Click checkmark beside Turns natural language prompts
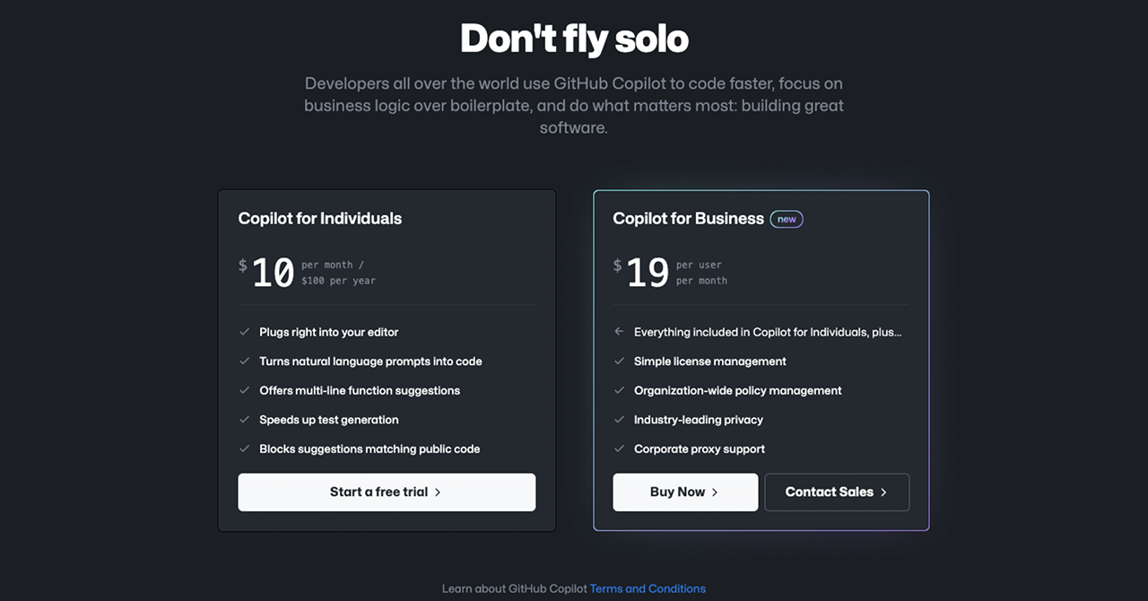 click(244, 361)
